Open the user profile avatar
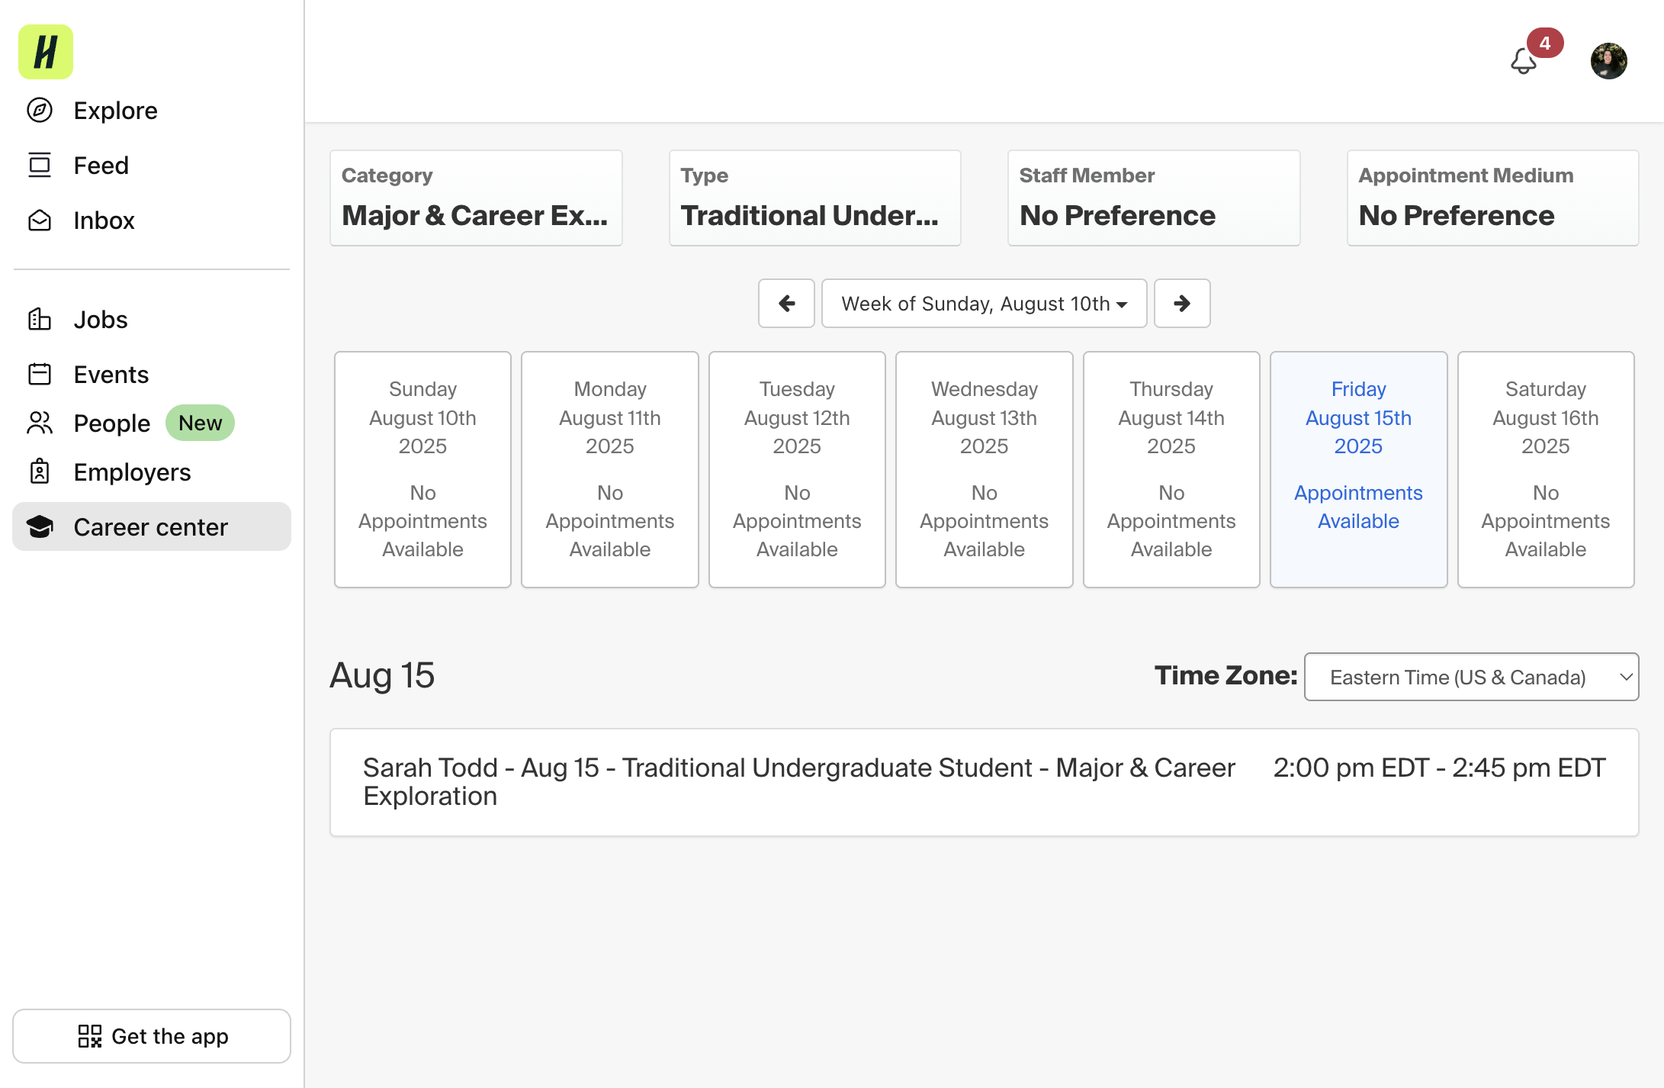The image size is (1664, 1088). 1609,61
